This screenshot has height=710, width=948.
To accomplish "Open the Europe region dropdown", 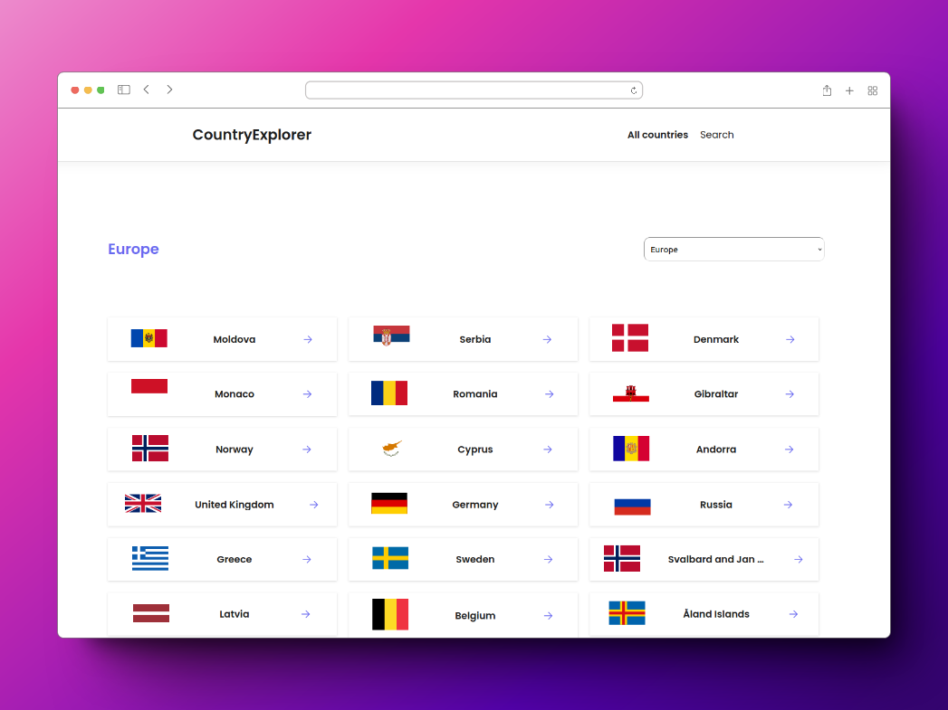I will 734,250.
